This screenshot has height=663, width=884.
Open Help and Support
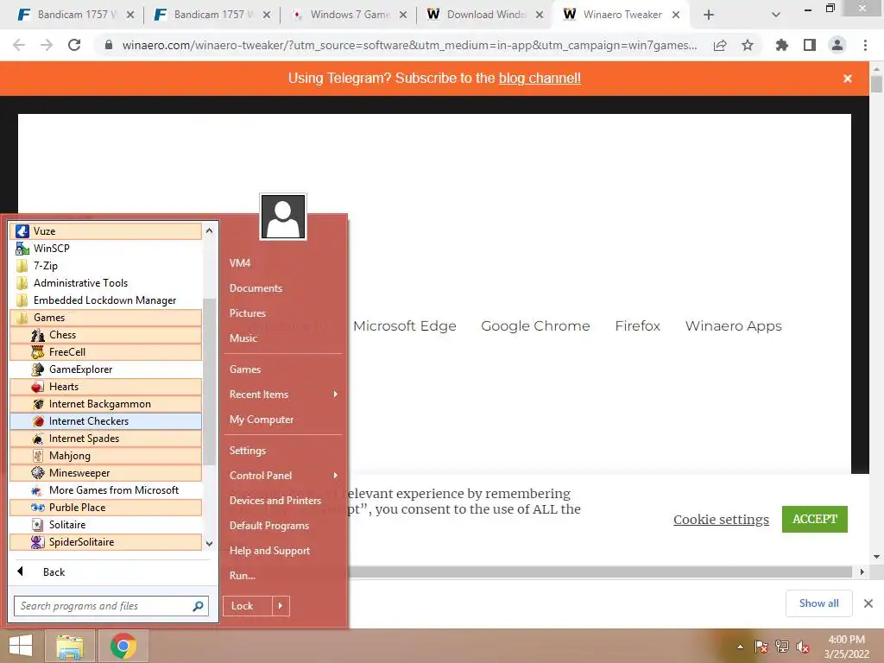click(269, 551)
